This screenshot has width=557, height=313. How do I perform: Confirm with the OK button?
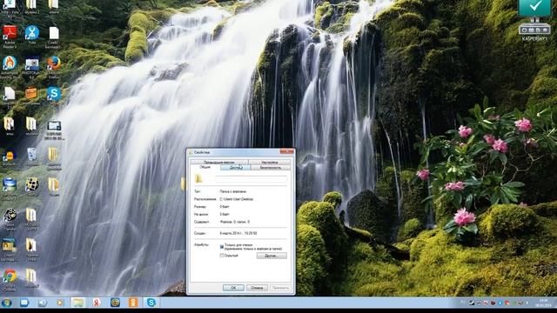point(233,288)
